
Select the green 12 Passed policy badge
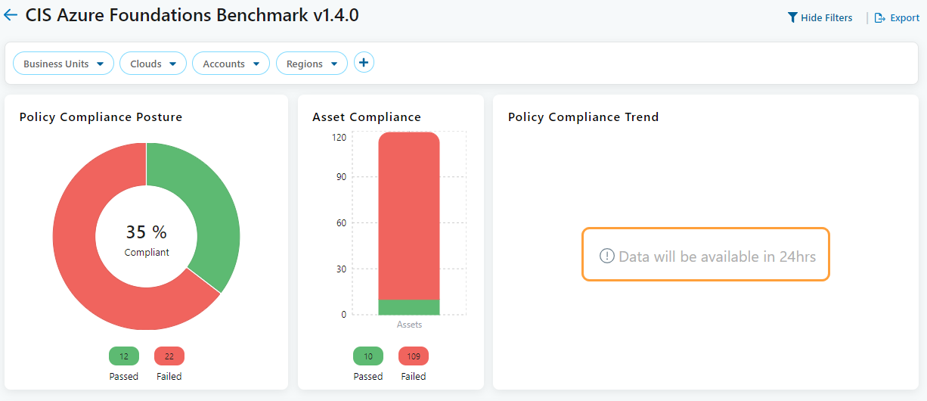pos(124,356)
